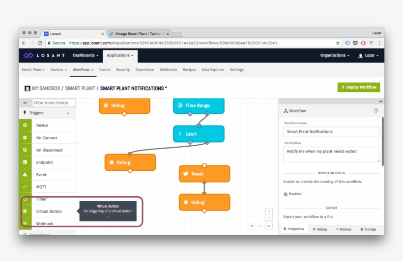Screen dimensions: 403x262
Task: Click the Endpoint trigger icon
Action: 25,162
